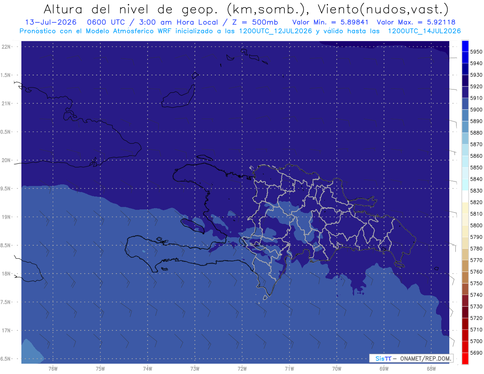Click the 68W longitude label
Viewport: 484px width, 374px height.
431,368
